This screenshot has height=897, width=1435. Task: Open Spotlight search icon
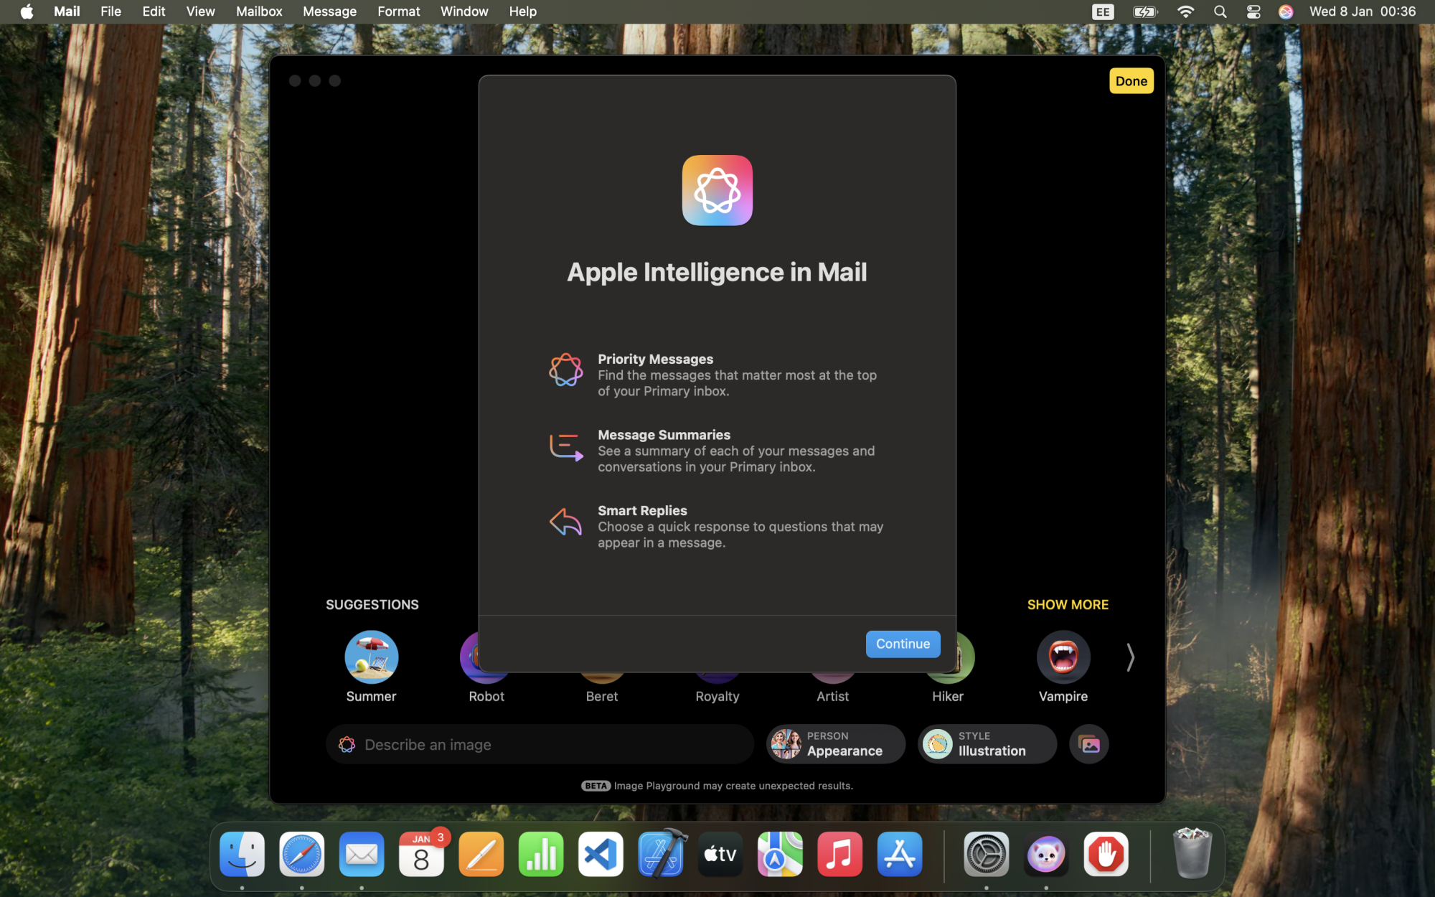coord(1220,11)
